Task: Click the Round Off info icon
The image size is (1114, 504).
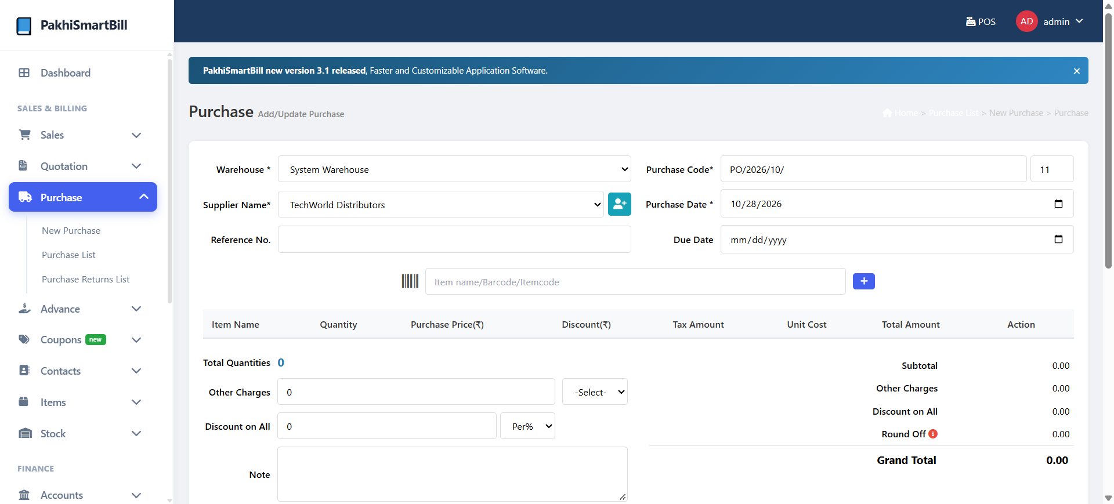Action: tap(933, 434)
